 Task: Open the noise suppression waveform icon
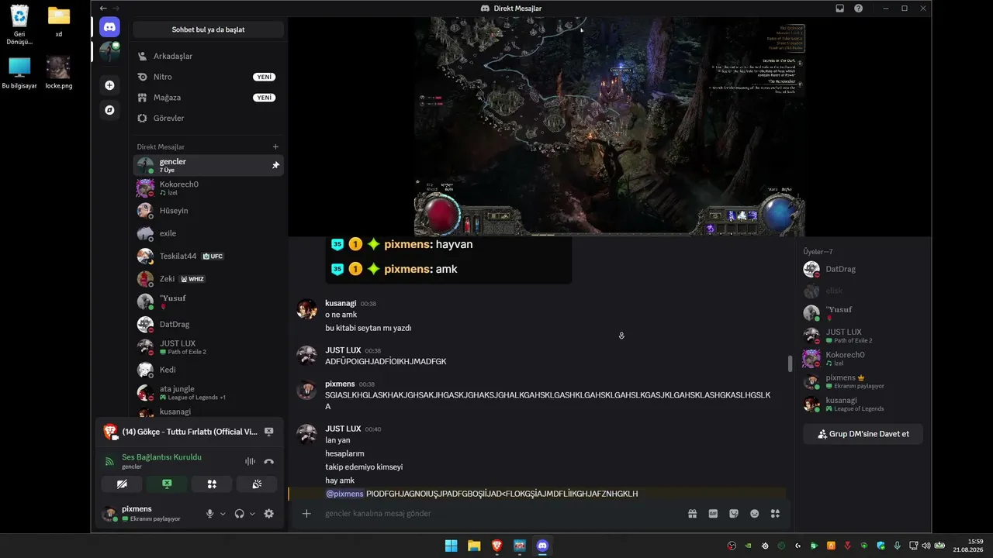(x=250, y=461)
